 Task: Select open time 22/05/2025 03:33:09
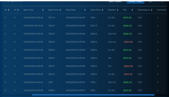pos(33,90)
